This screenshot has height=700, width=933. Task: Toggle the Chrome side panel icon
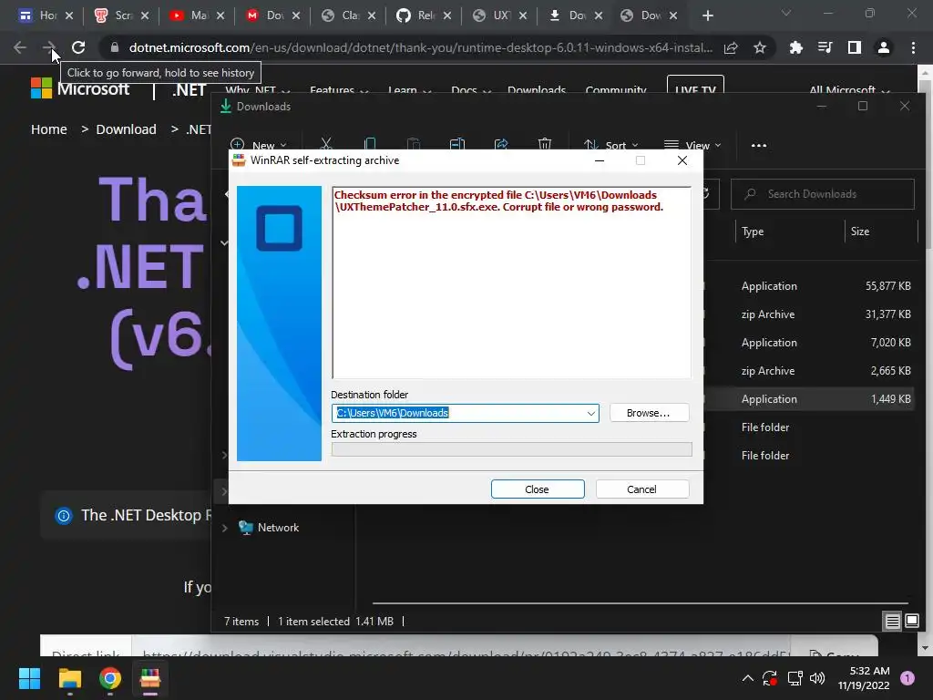[x=855, y=47]
